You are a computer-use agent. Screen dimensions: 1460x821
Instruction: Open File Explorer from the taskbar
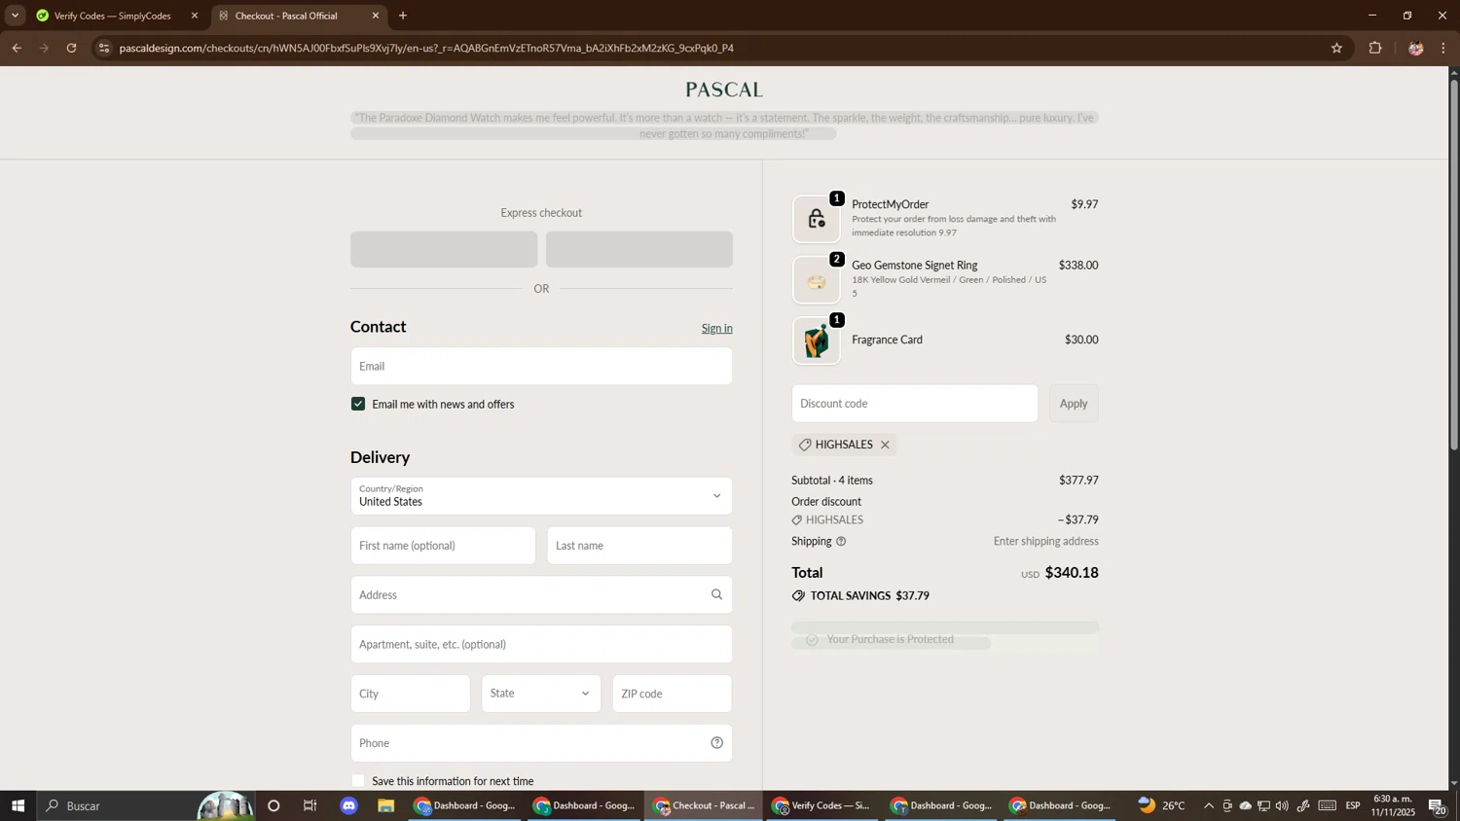click(386, 805)
